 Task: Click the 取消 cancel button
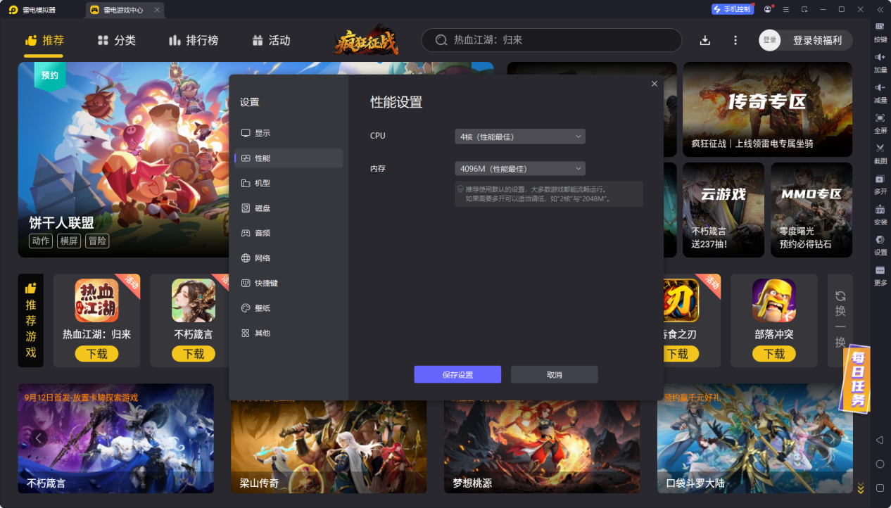coord(554,374)
